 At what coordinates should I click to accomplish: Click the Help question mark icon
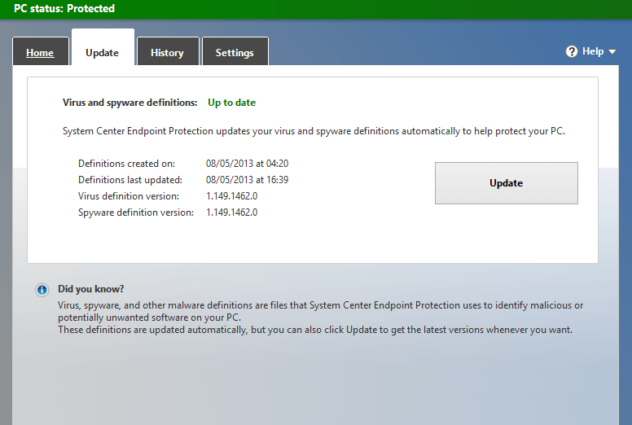572,51
